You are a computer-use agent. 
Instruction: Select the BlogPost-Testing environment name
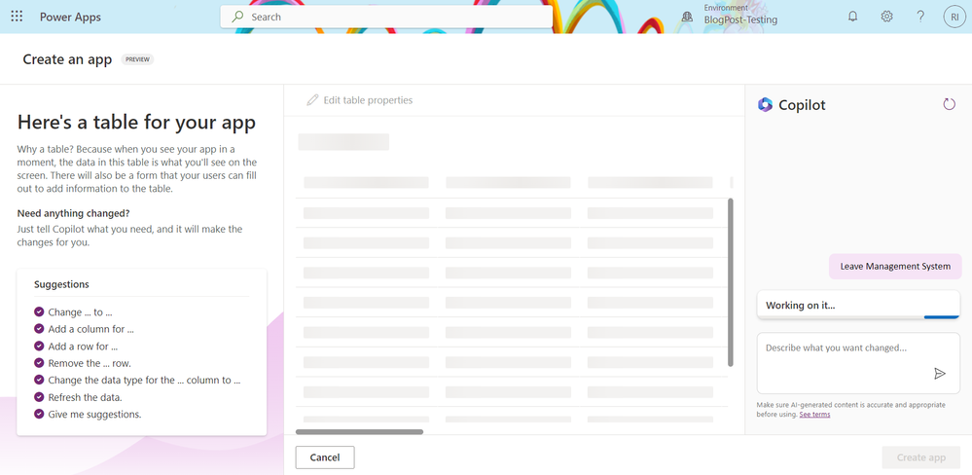[x=740, y=19]
